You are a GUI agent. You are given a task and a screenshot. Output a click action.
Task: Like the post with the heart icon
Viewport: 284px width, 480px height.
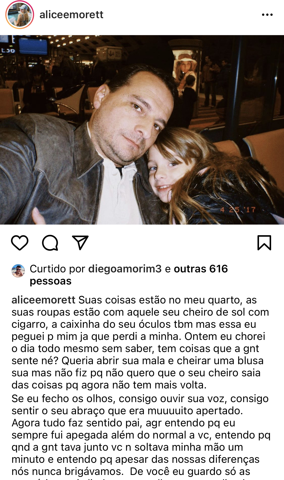(x=20, y=243)
